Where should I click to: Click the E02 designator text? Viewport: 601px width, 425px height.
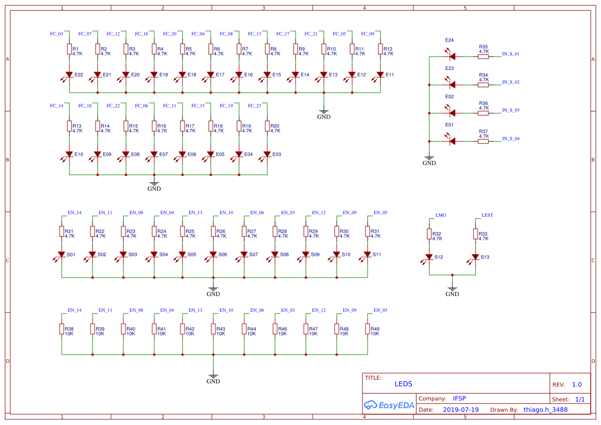449,97
